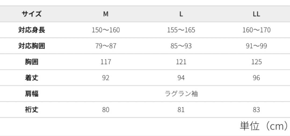
Task: Click the 着丈 row label
Action: tap(32, 78)
